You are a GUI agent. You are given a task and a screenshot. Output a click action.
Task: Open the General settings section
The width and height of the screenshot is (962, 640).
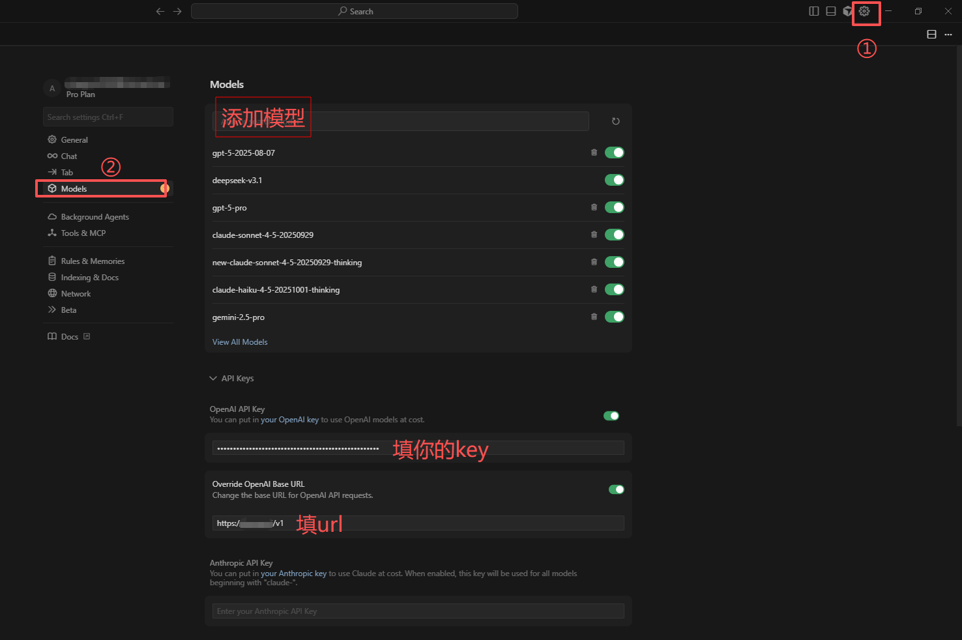pos(74,139)
